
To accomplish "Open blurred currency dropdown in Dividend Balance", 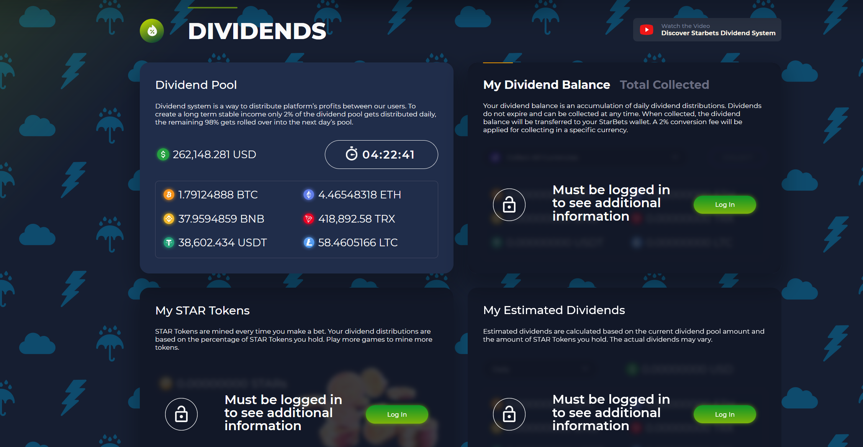I will (x=585, y=157).
